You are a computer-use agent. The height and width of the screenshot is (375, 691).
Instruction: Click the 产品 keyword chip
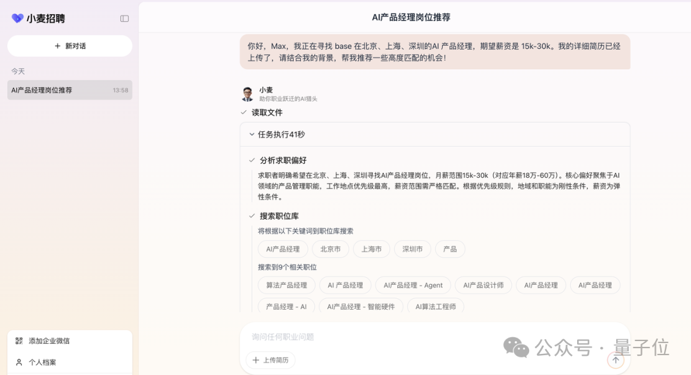click(450, 249)
